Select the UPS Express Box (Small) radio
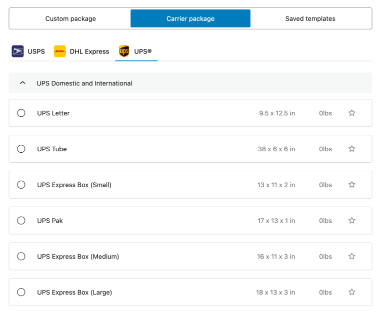The image size is (384, 319). (21, 185)
